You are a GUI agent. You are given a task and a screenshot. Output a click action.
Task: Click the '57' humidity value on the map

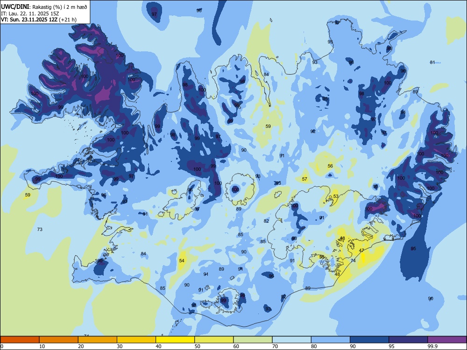[304, 179]
